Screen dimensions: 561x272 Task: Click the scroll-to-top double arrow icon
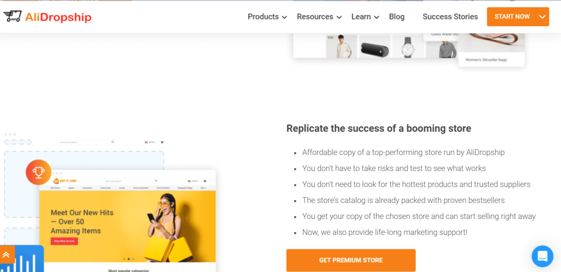6,254
